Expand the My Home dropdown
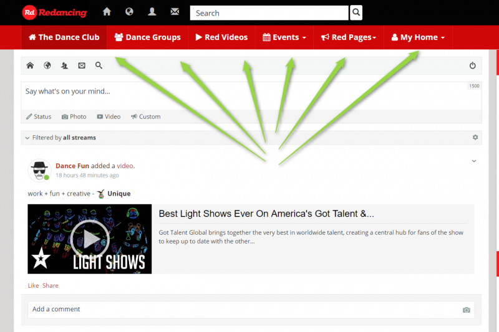This screenshot has height=332, width=499. coord(418,37)
